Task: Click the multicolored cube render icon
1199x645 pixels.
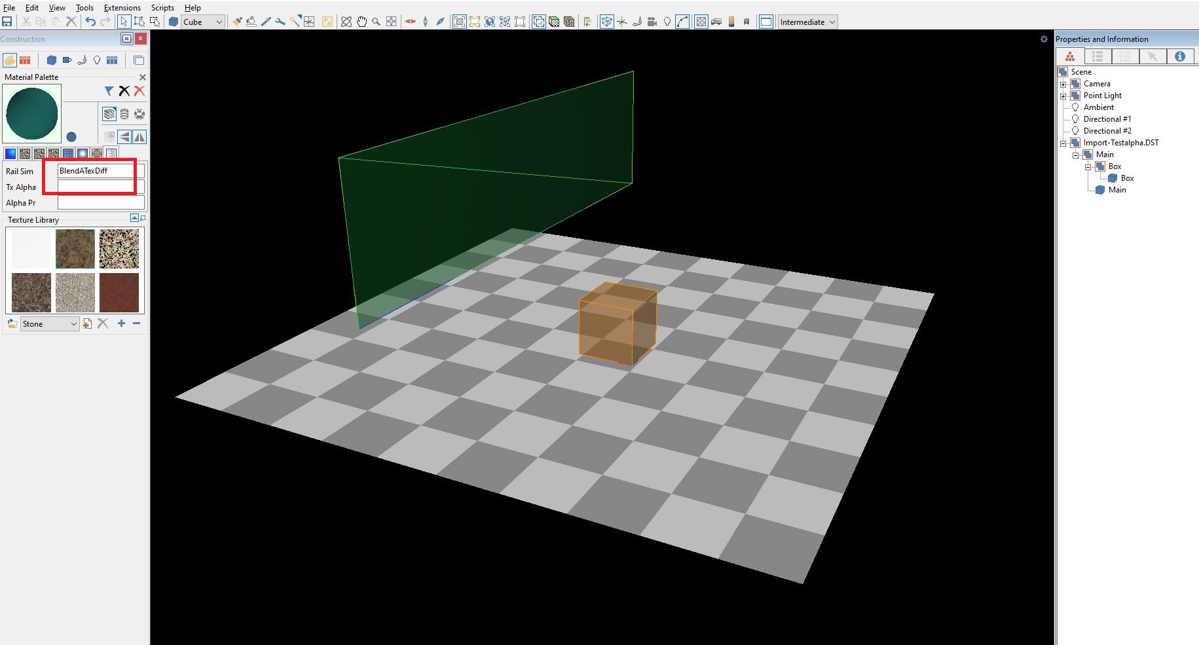Action: (x=554, y=22)
